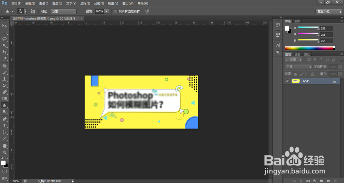
Task: Toggle lock position
Action: [x=307, y=74]
